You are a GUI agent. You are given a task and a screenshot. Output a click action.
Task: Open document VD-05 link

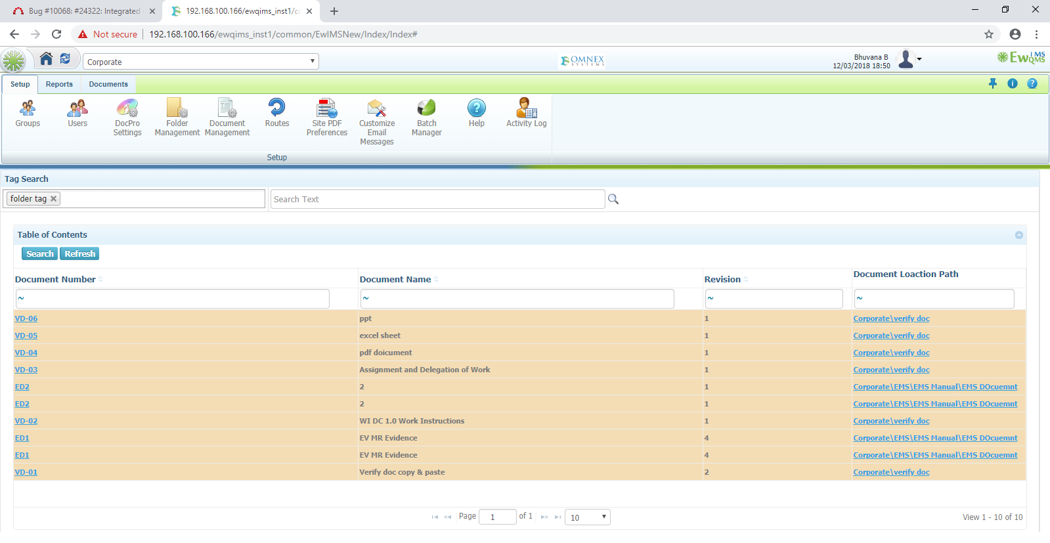(26, 336)
